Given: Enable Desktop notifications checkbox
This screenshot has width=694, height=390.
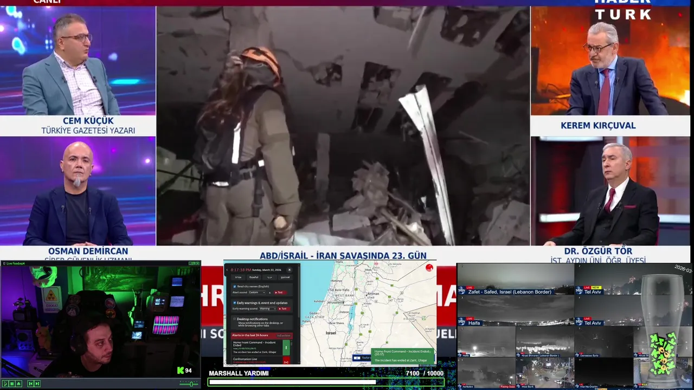Looking at the screenshot, I should click(234, 319).
